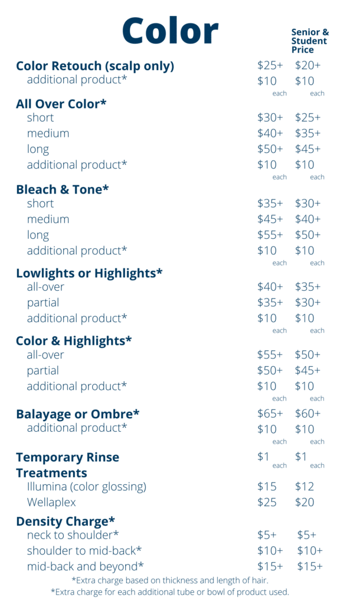This screenshot has height=604, width=340.
Task: Select the neck to shoulder density option
Action: pos(73,535)
